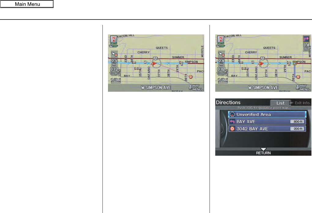Switch to the List tab in Directions
Image resolution: width=312 pixels, height=213 pixels.
tap(280, 103)
